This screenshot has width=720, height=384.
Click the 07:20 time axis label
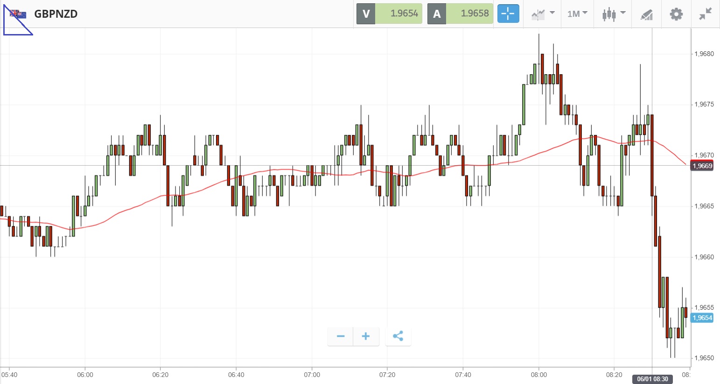(x=387, y=375)
